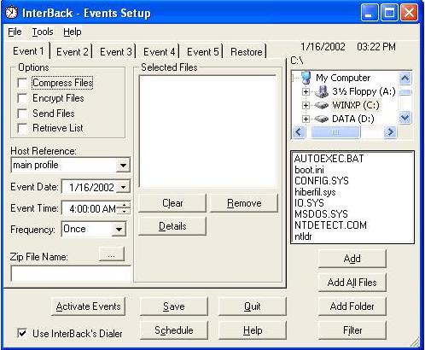Click the browse (...) button for Zip File Name
Viewport: 425px width, 350px height.
click(112, 254)
